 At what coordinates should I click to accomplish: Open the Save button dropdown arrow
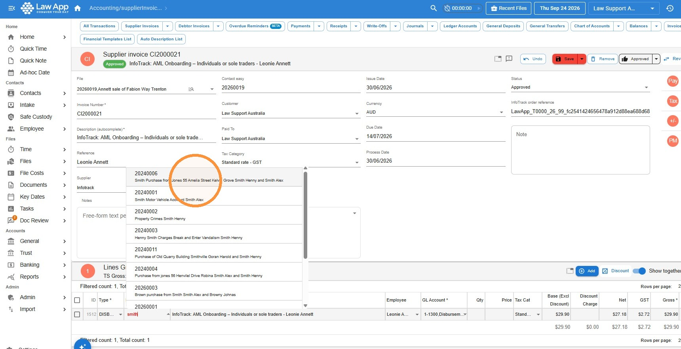click(582, 59)
